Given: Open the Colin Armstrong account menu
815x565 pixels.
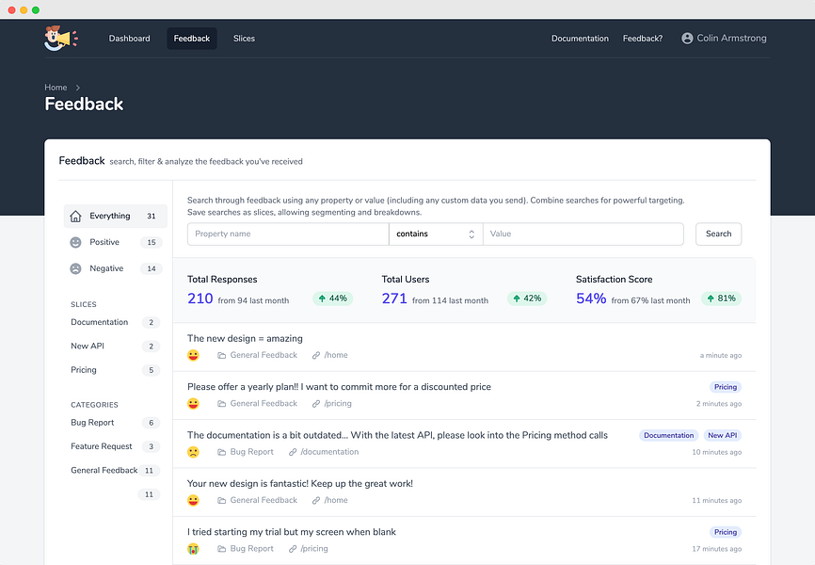Looking at the screenshot, I should (724, 39).
